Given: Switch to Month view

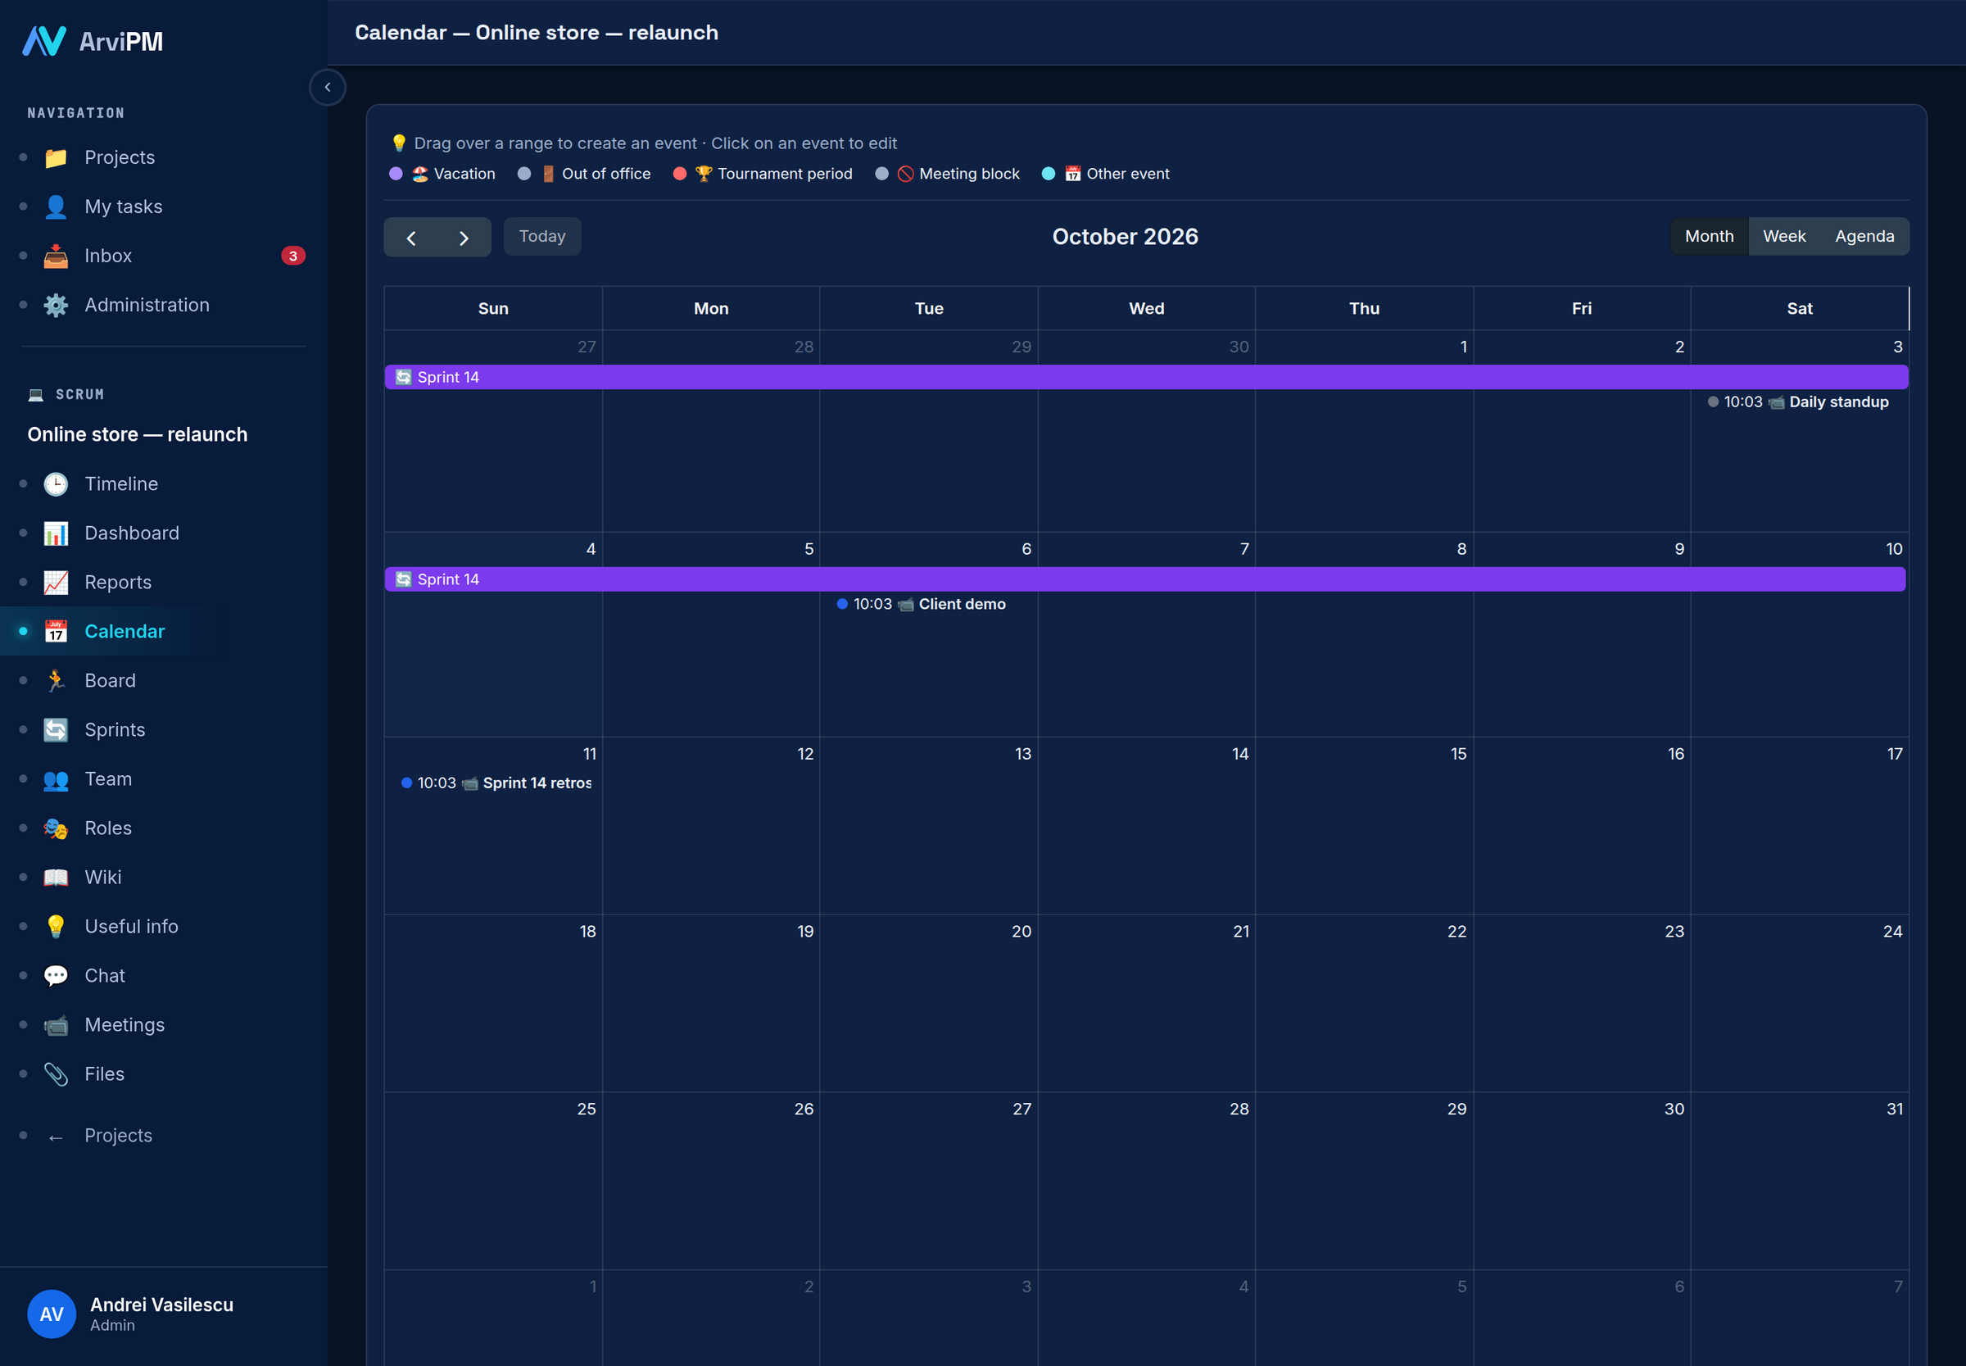Looking at the screenshot, I should 1709,236.
